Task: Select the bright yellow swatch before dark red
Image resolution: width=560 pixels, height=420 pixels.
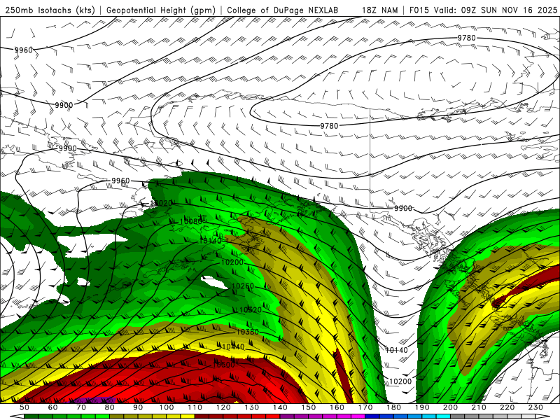Action: tap(188, 416)
